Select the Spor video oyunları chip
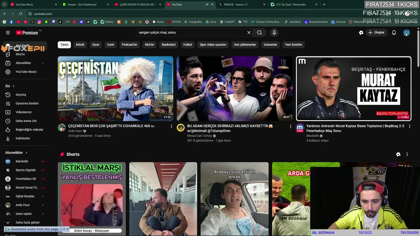The width and height of the screenshot is (420, 236). coord(213,45)
